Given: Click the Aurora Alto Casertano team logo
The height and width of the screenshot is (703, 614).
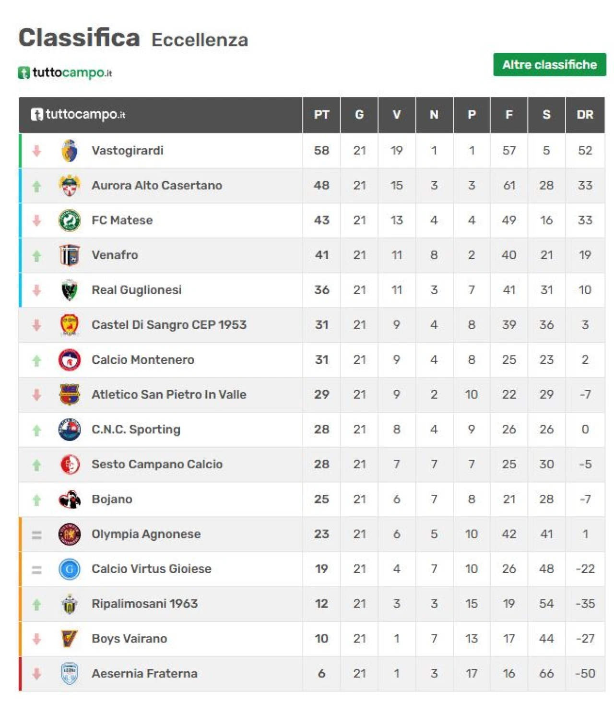Looking at the screenshot, I should point(70,186).
